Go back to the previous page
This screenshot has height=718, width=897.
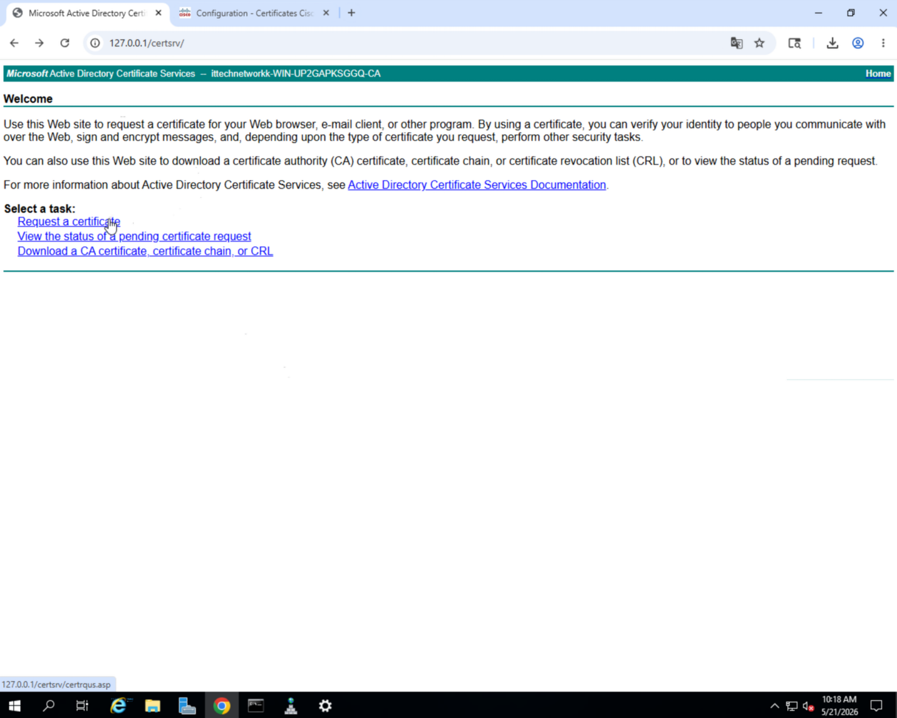coord(14,43)
